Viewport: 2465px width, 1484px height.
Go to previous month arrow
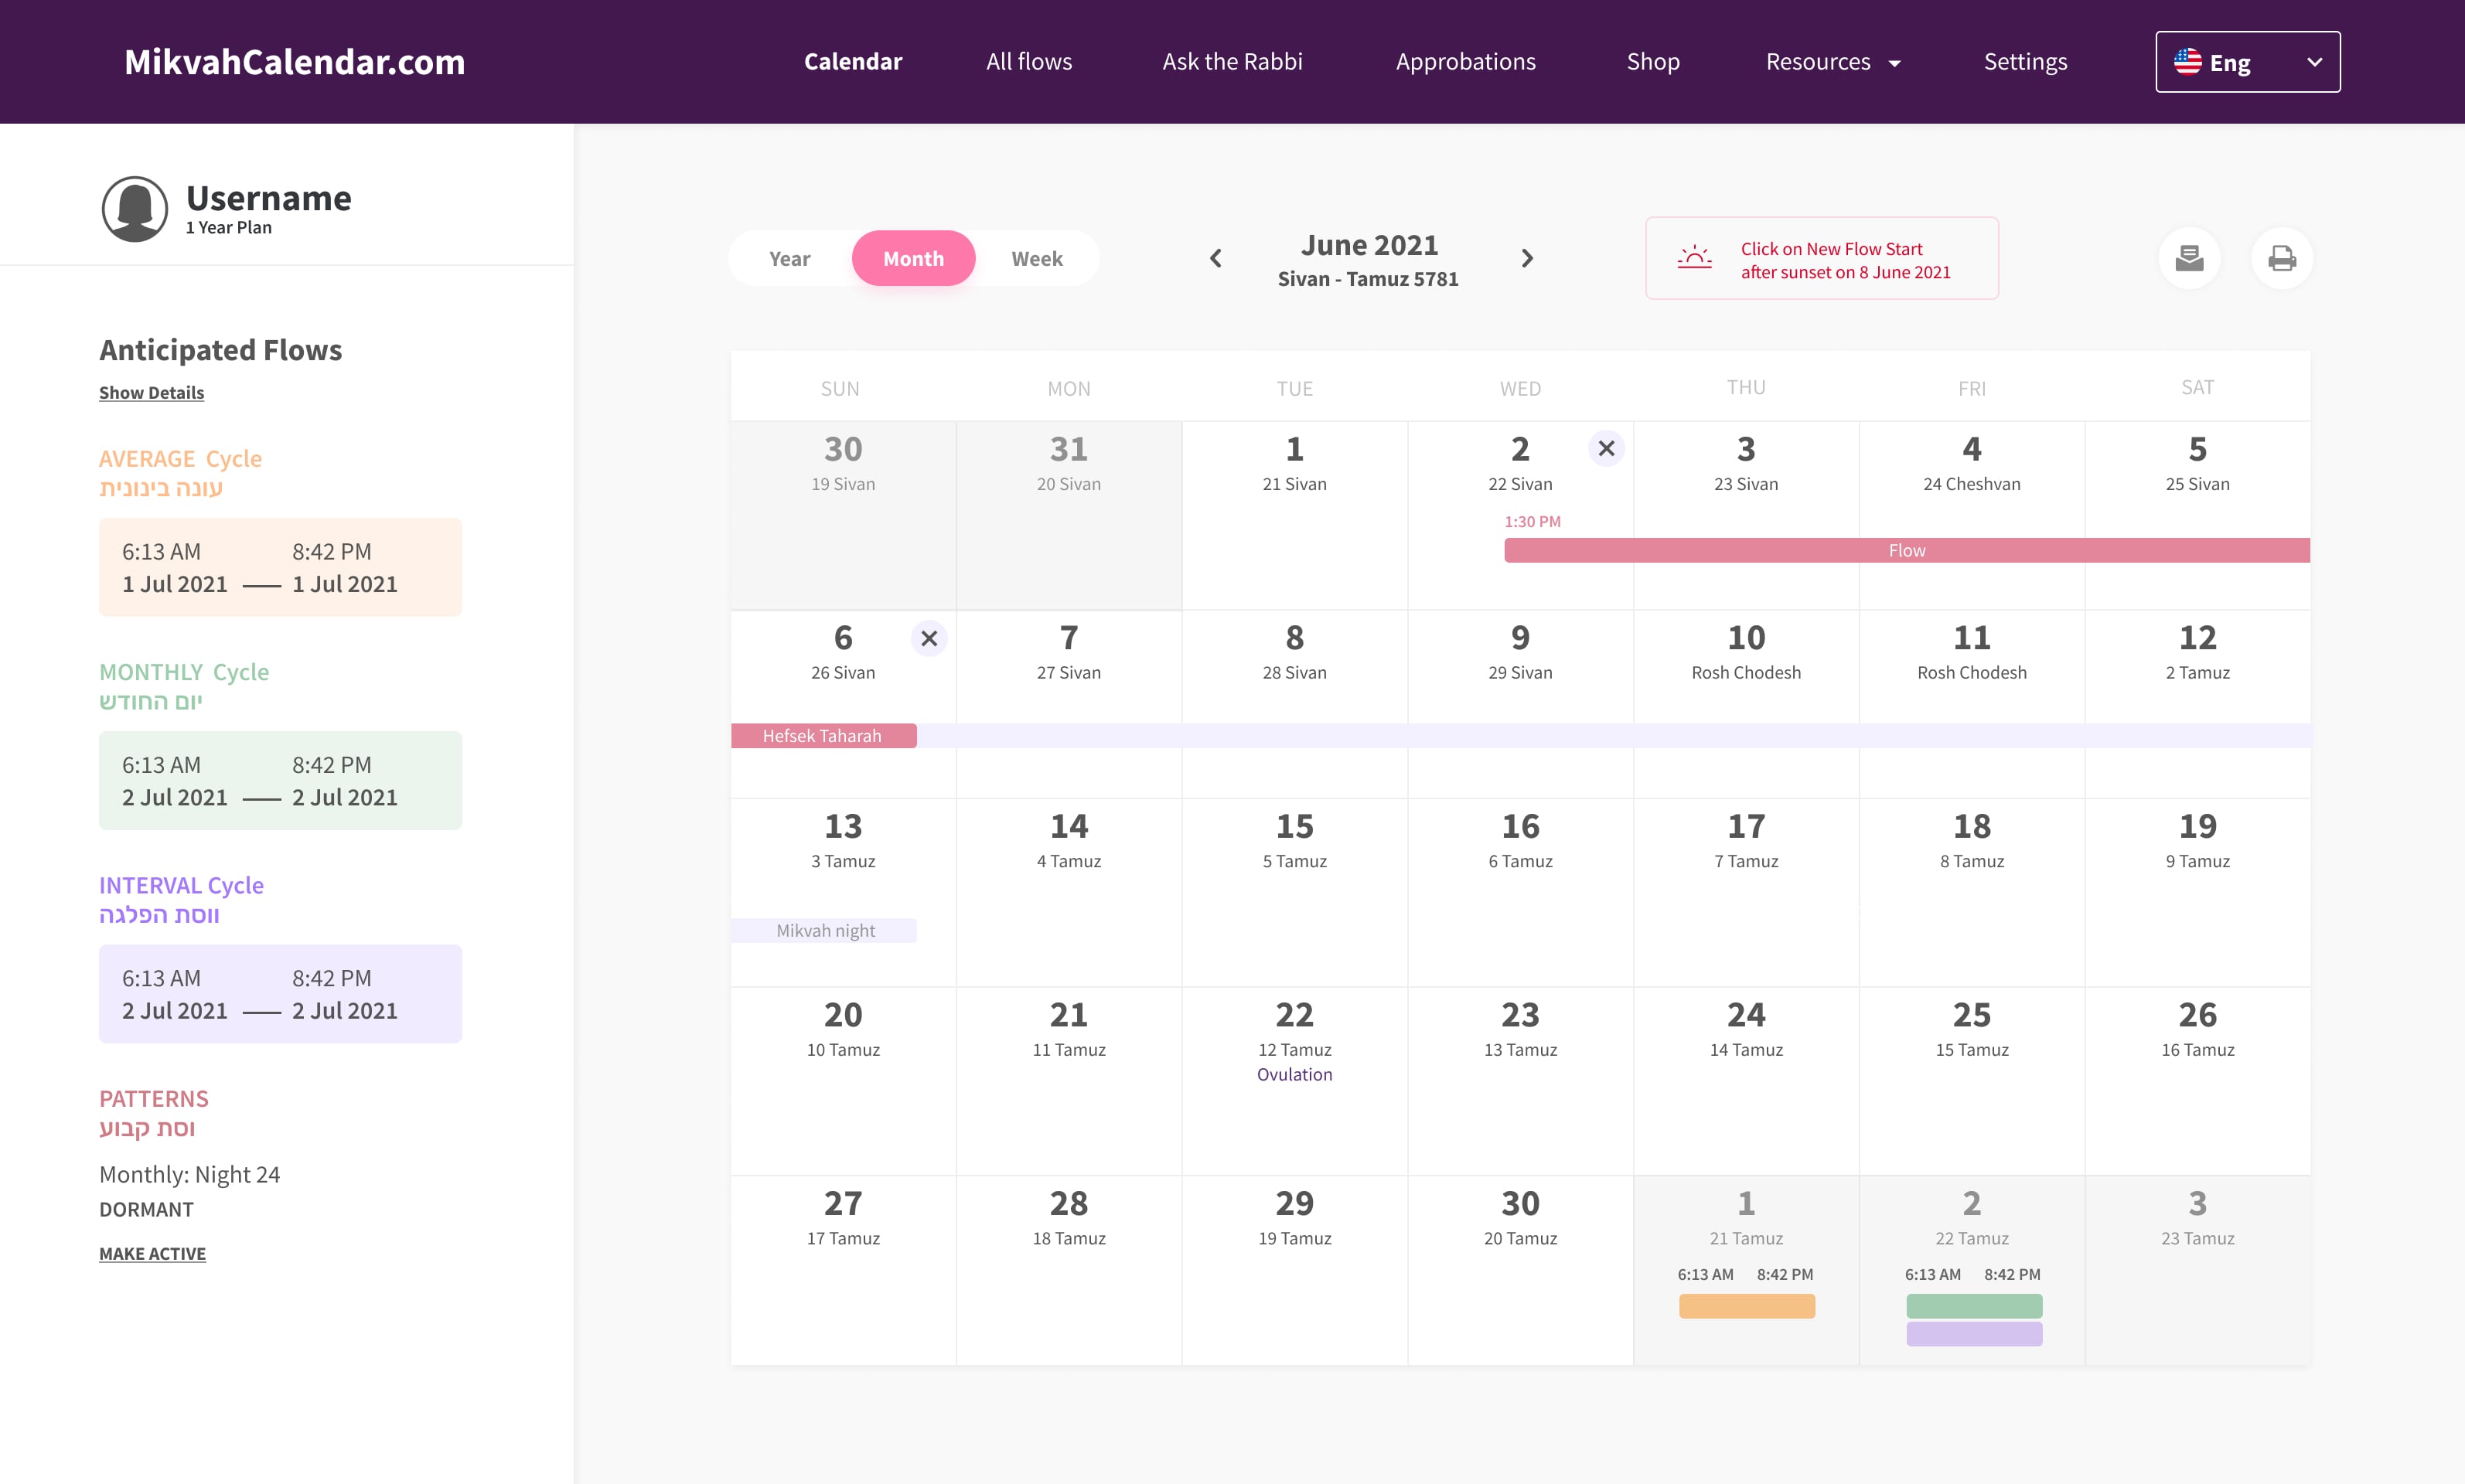coord(1215,258)
